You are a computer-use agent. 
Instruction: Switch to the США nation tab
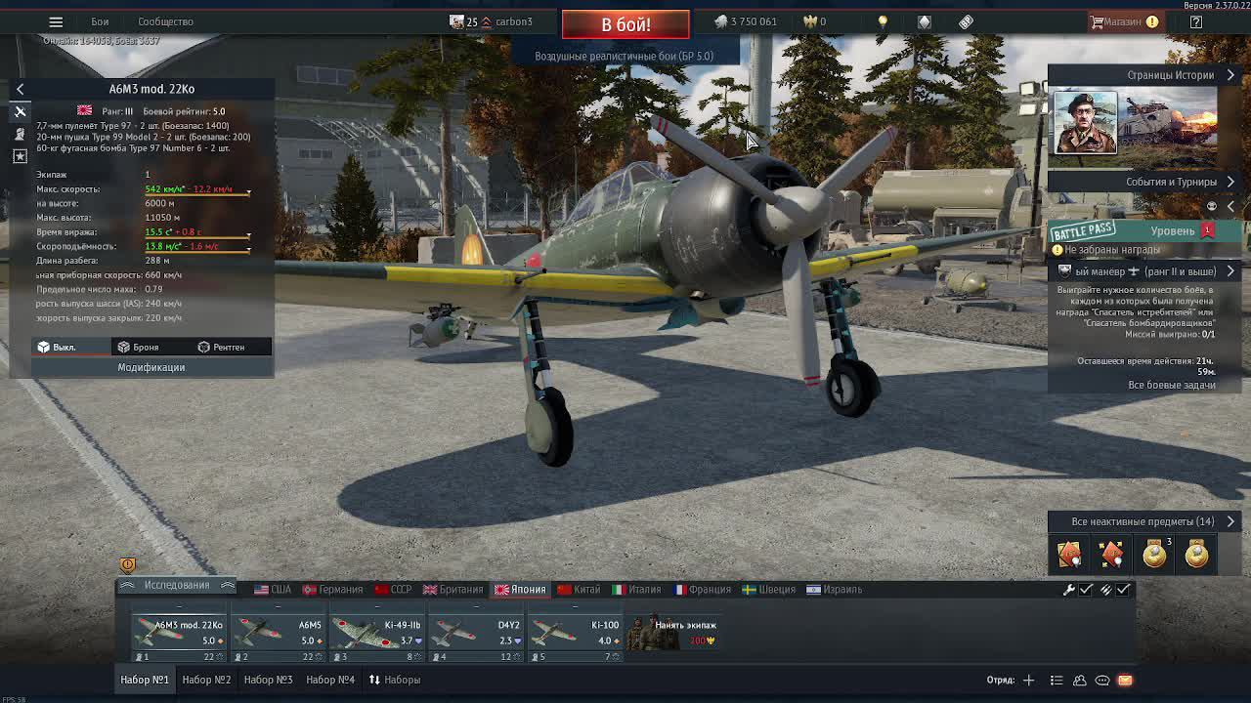(273, 590)
